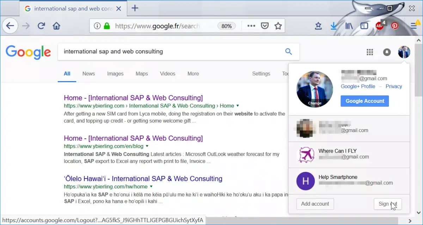Select the international sap and web consulting tab
The height and width of the screenshot is (225, 423).
pos(72,8)
